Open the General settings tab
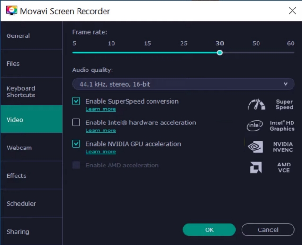The height and width of the screenshot is (245, 302). click(32, 35)
